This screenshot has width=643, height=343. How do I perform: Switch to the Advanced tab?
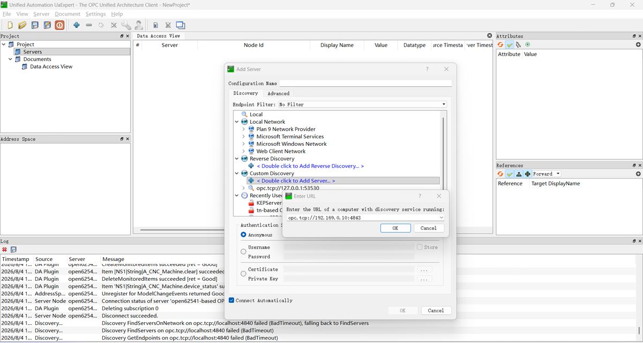278,93
